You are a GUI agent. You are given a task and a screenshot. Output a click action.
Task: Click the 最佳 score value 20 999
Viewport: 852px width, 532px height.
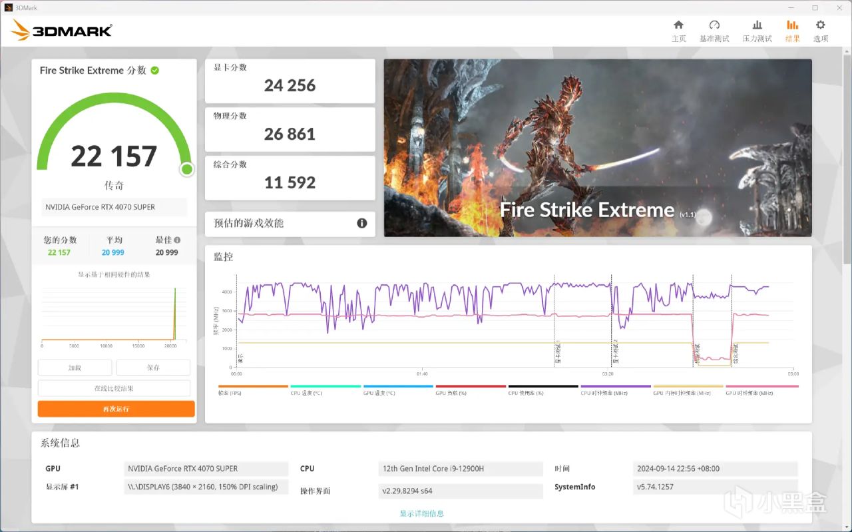tap(166, 252)
